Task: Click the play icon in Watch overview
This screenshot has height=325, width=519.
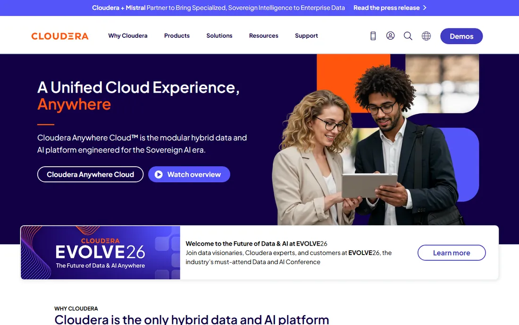Action: coord(159,174)
